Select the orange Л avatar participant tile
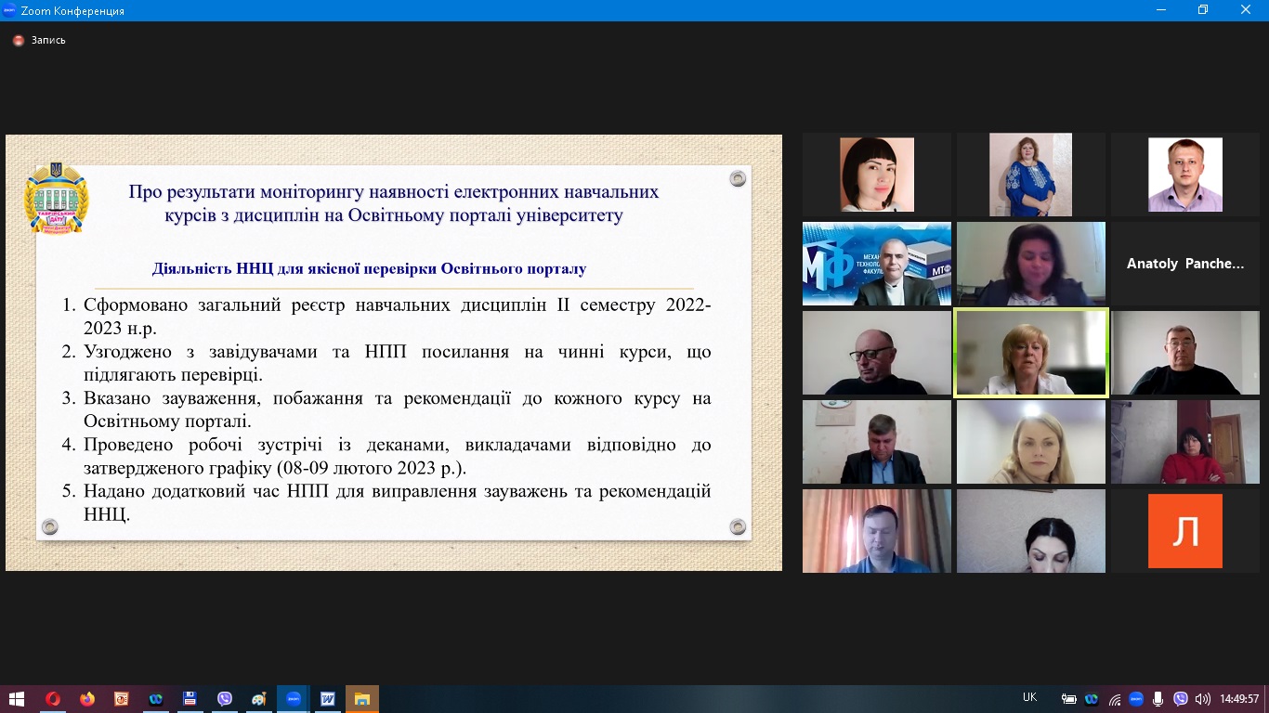This screenshot has height=713, width=1269. 1184,530
